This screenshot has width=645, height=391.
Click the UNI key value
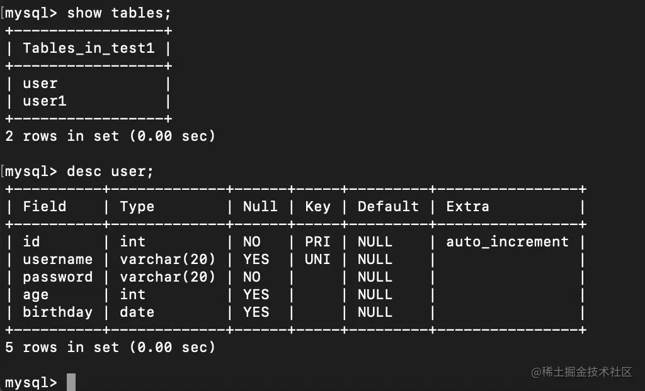click(x=317, y=259)
